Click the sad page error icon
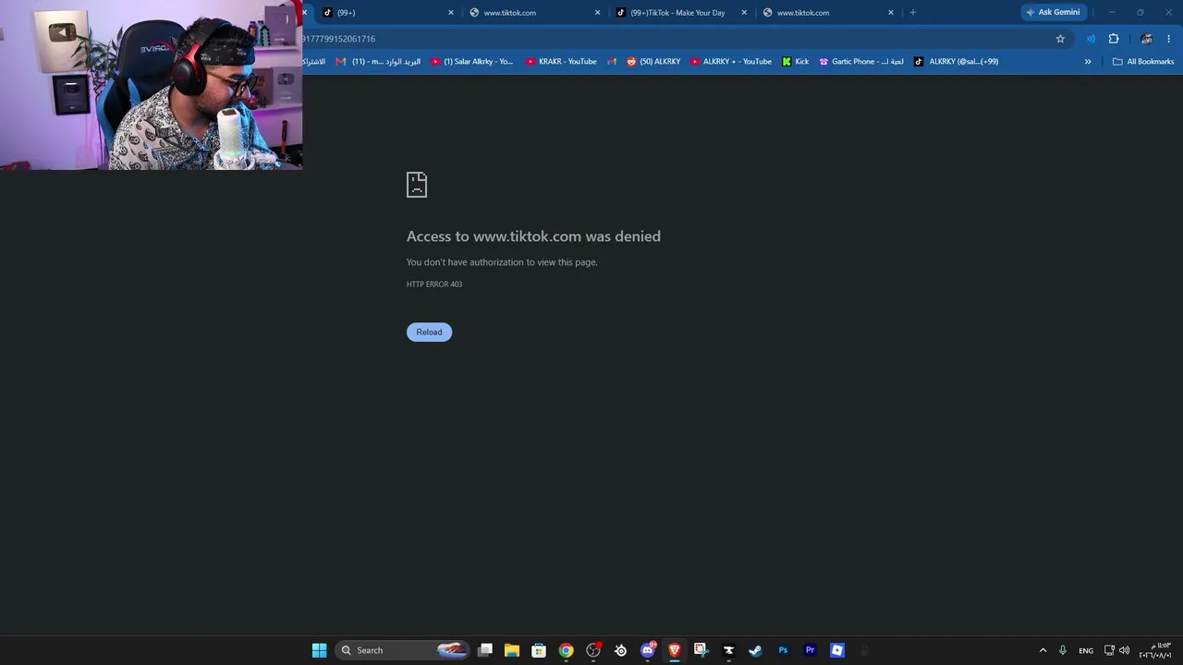The image size is (1183, 665). pos(417,185)
